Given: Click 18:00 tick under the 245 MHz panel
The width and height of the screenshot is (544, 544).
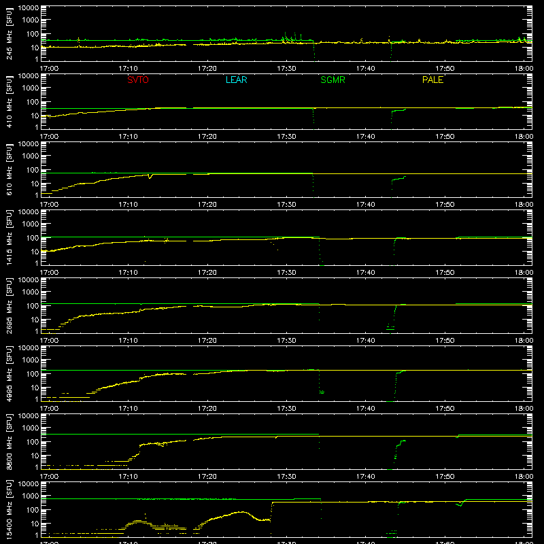Looking at the screenshot, I should tap(524, 69).
